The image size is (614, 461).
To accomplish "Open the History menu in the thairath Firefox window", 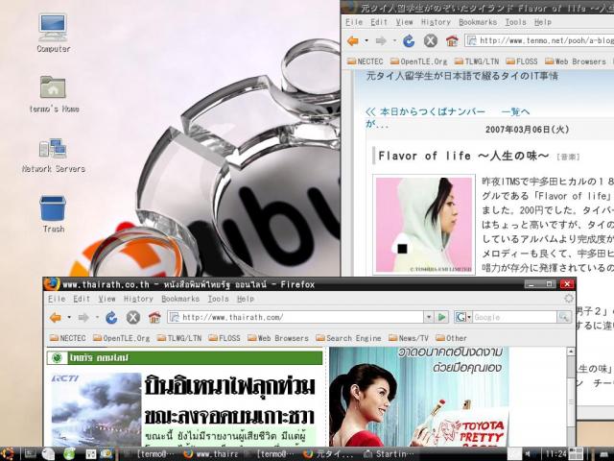I will click(138, 299).
